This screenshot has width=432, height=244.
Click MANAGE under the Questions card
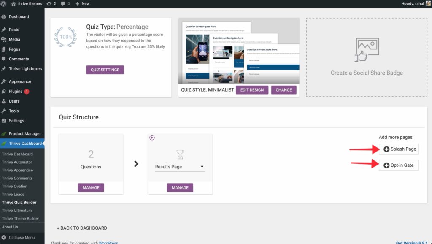91,188
